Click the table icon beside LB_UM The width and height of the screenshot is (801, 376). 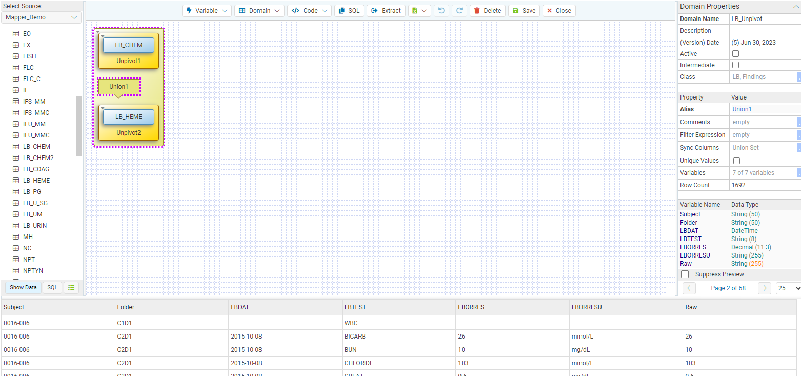coord(16,214)
